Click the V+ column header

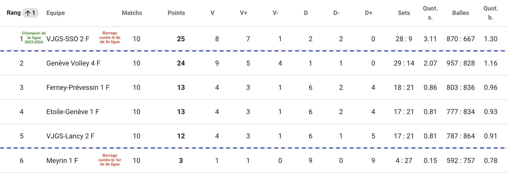244,13
